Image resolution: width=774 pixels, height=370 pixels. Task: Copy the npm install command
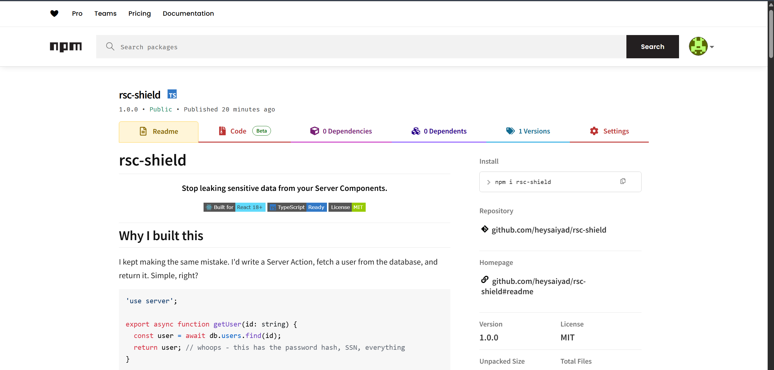tap(623, 181)
